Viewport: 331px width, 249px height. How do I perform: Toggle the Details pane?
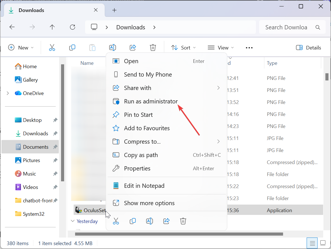(309, 48)
